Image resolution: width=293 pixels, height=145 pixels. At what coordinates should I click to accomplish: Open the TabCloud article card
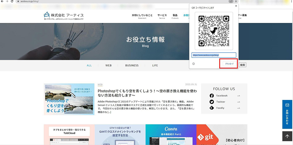pyautogui.click(x=69, y=135)
